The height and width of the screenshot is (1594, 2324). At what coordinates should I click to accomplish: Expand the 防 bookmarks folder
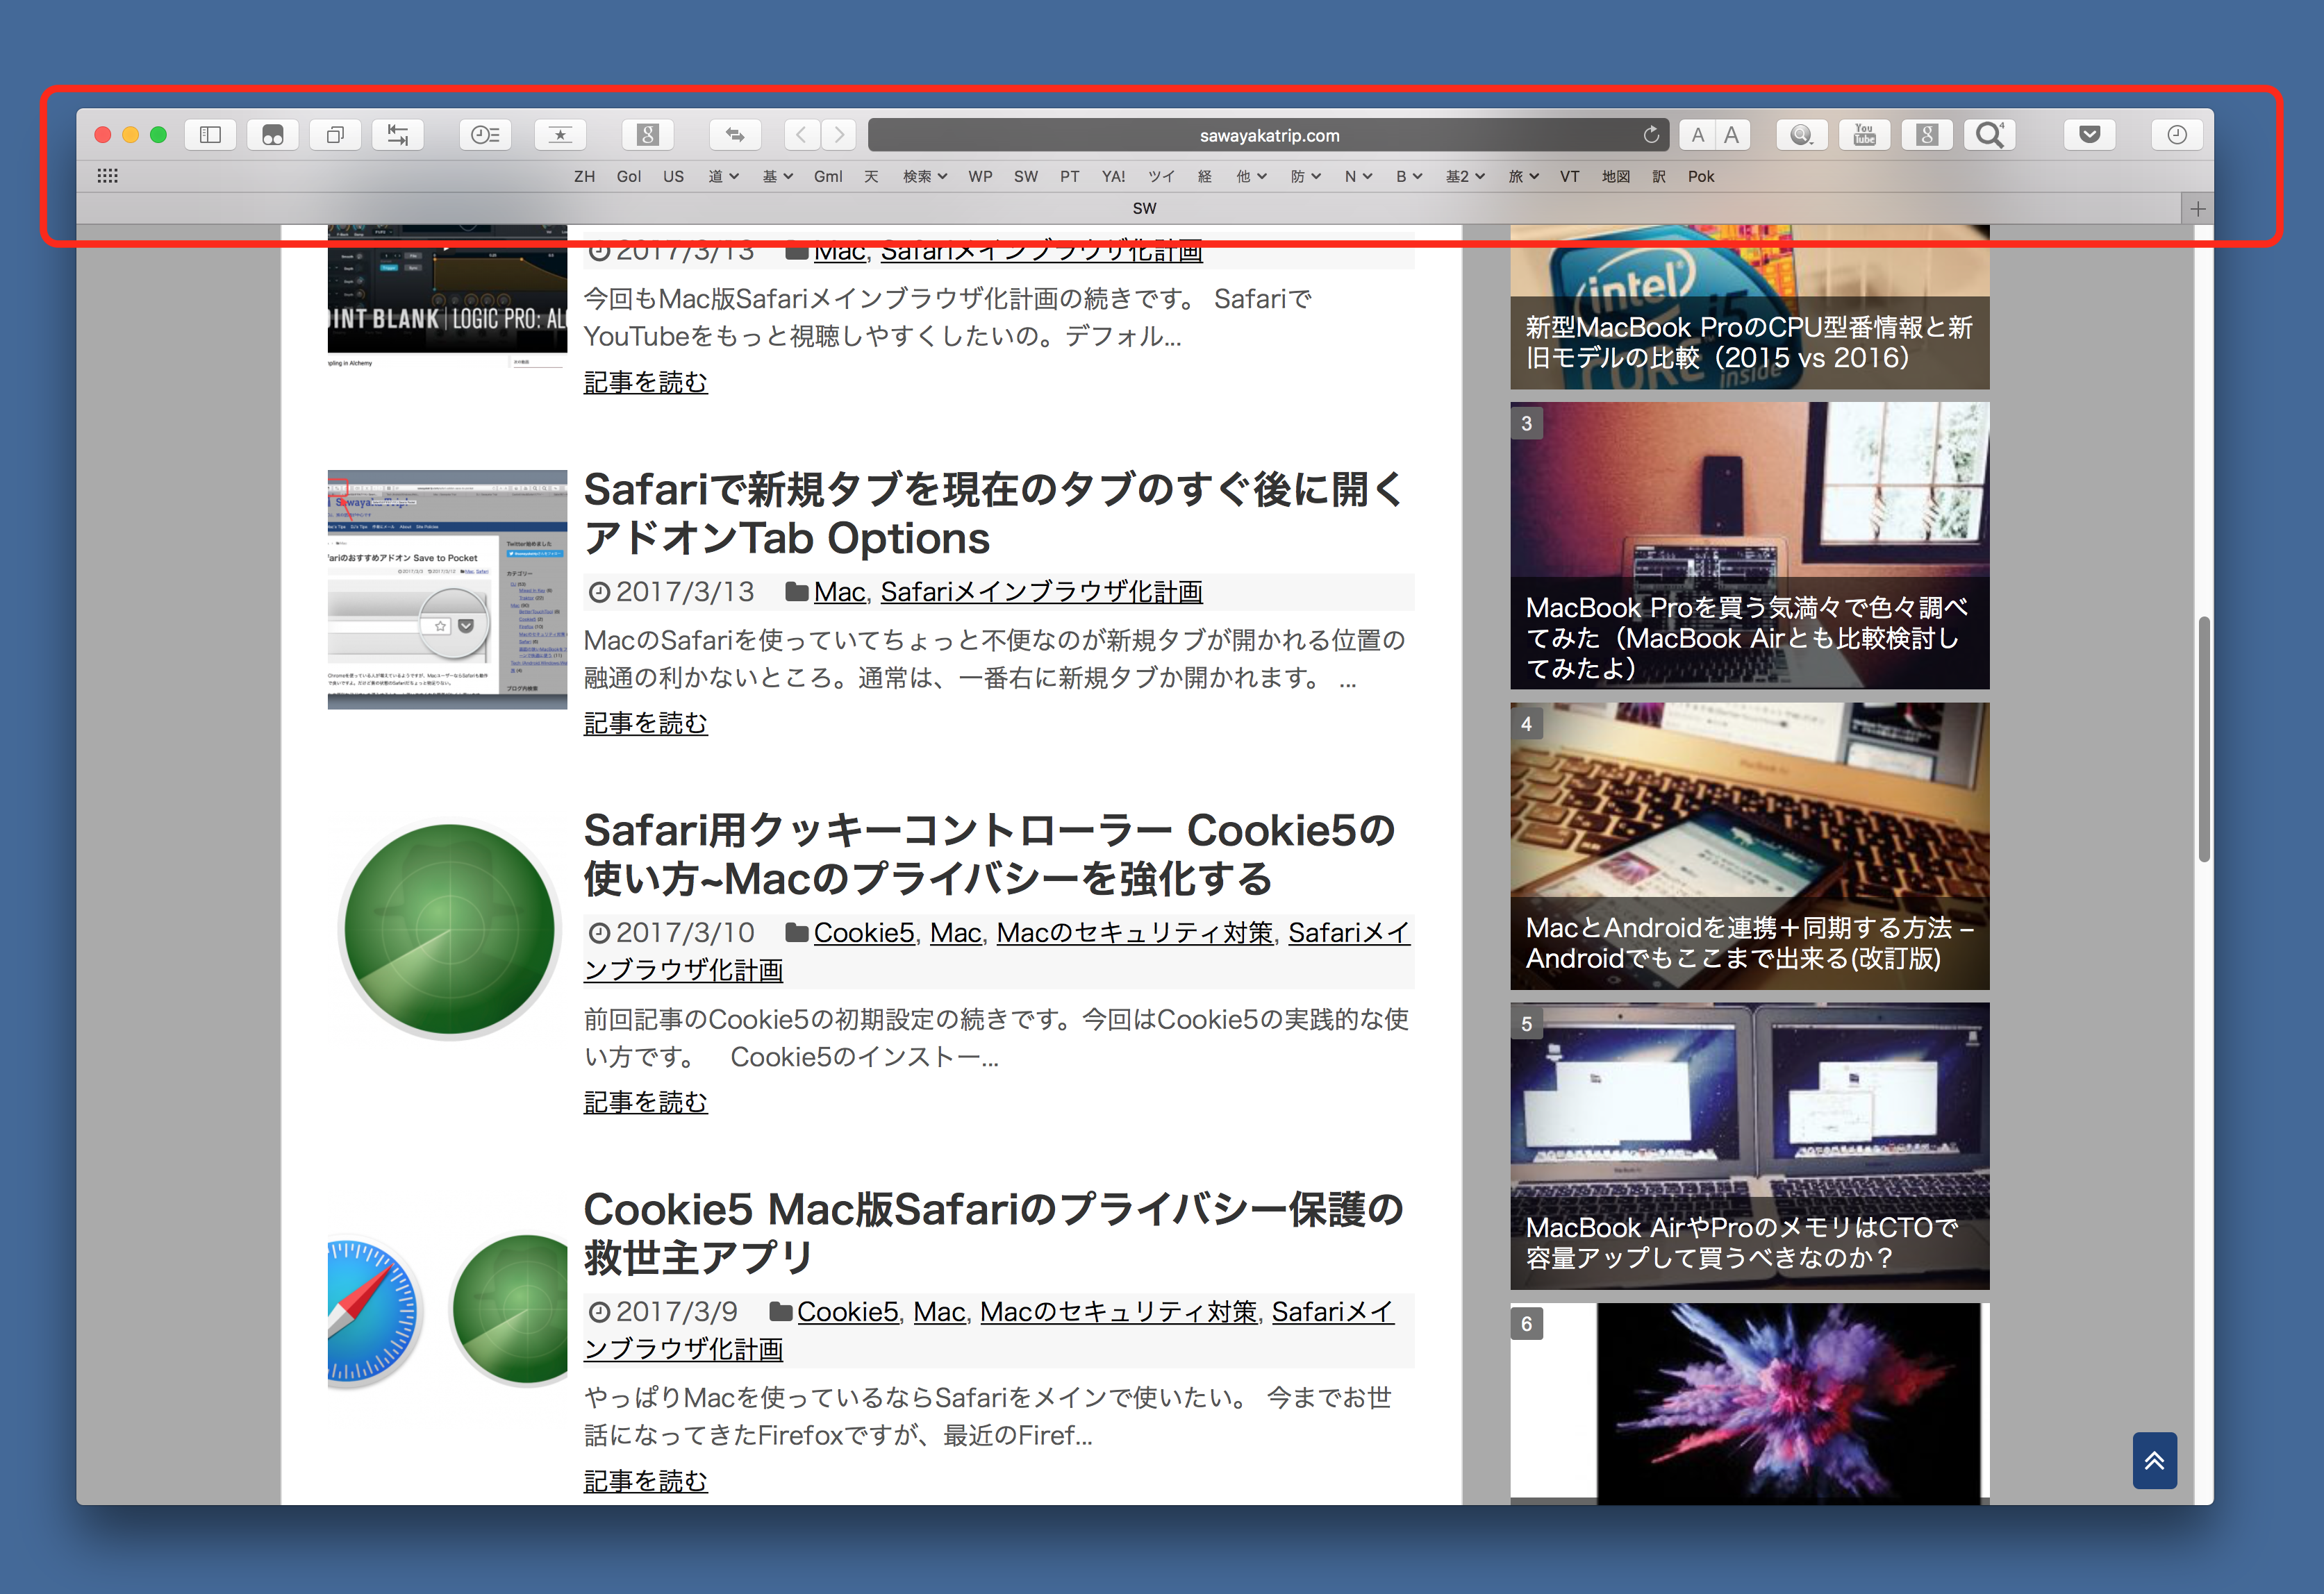1305,177
